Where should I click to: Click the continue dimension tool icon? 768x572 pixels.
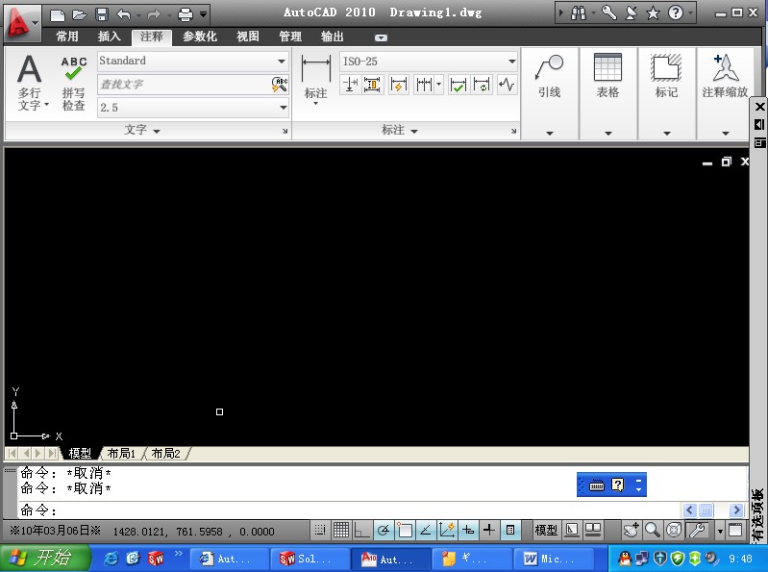(x=424, y=85)
